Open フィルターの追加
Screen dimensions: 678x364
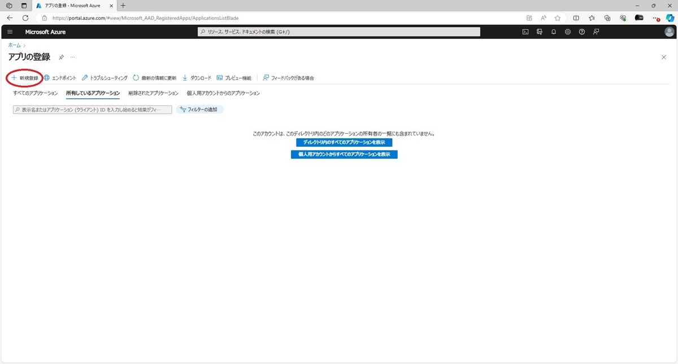point(199,109)
